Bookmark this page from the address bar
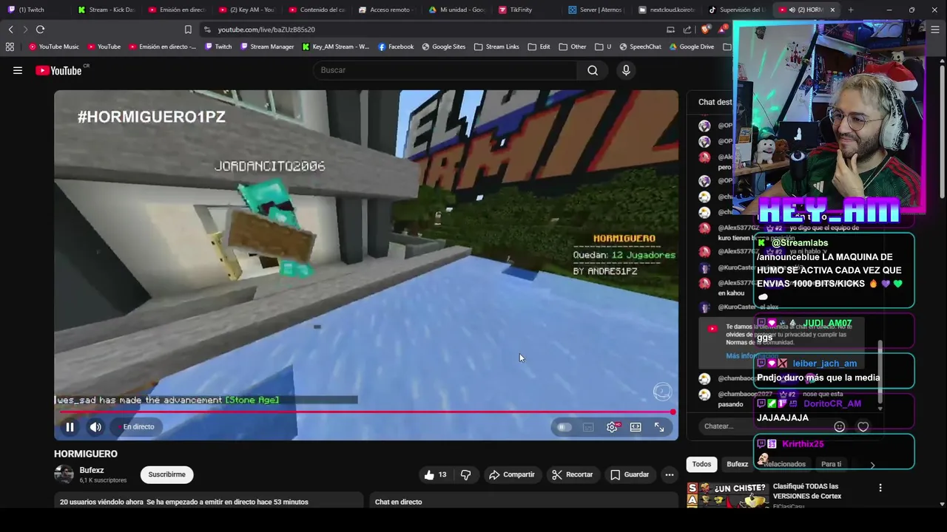 (188, 30)
